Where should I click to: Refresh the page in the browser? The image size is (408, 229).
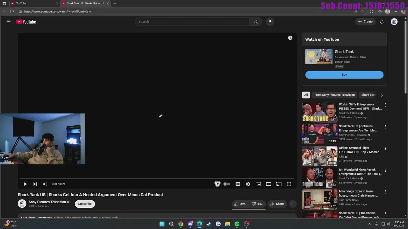(x=12, y=11)
